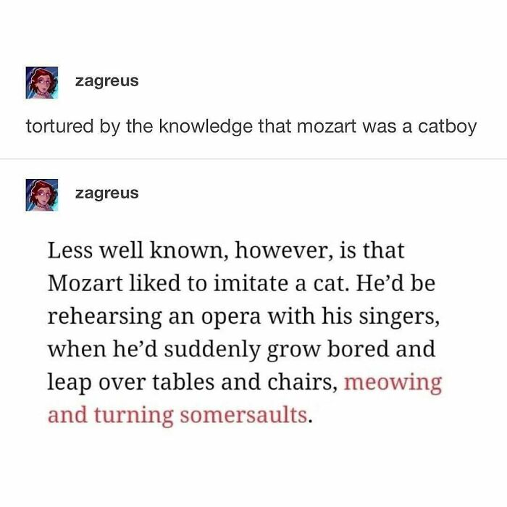Viewport: 507px width, 507px height.
Task: Click the red "and turning somersaults" text
Action: tap(178, 416)
